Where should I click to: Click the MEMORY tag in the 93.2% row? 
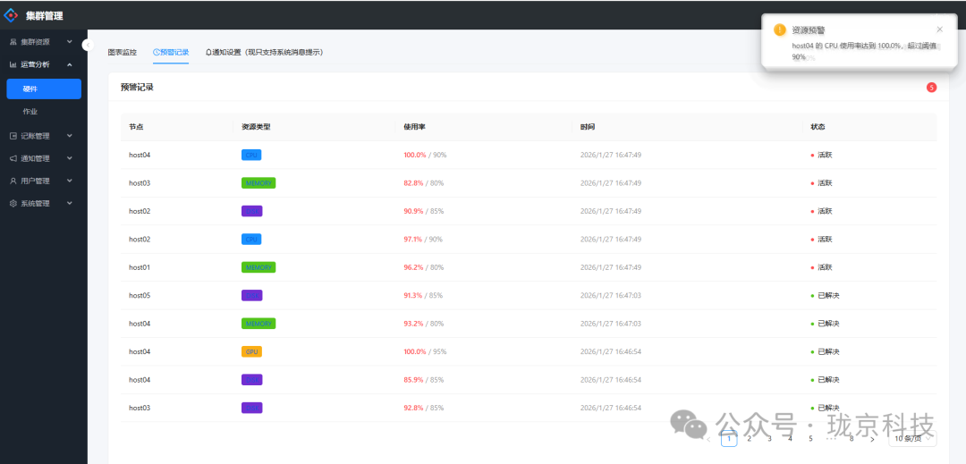tap(258, 324)
